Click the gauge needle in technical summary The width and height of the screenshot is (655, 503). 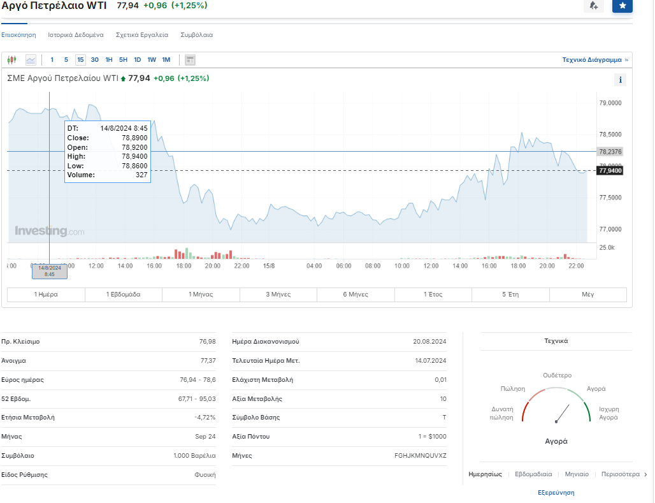[561, 413]
